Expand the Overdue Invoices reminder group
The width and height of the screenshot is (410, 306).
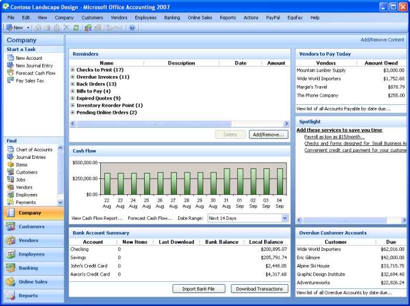pyautogui.click(x=73, y=77)
